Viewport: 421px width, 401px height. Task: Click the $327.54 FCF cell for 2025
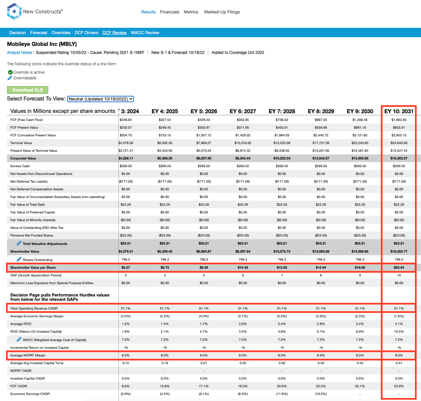point(165,120)
